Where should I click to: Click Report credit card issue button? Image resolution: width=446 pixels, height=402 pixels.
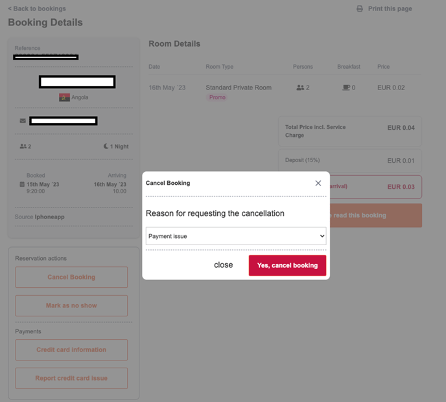pos(71,378)
